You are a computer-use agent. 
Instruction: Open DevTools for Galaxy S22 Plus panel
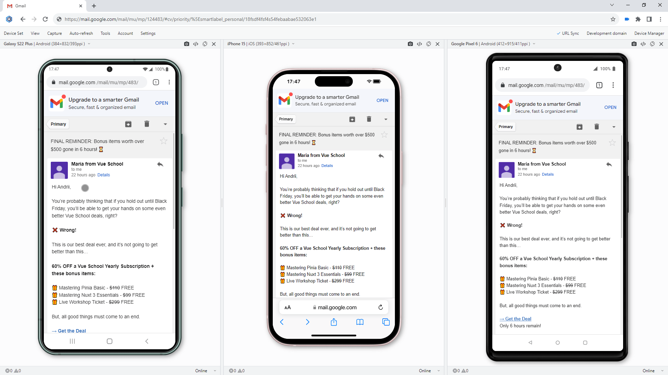point(196,44)
